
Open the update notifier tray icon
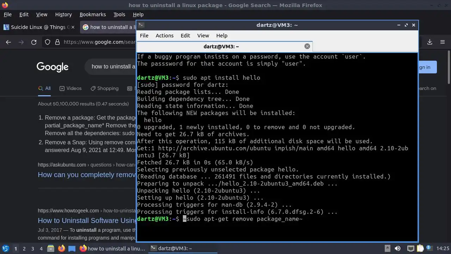[x=429, y=248]
